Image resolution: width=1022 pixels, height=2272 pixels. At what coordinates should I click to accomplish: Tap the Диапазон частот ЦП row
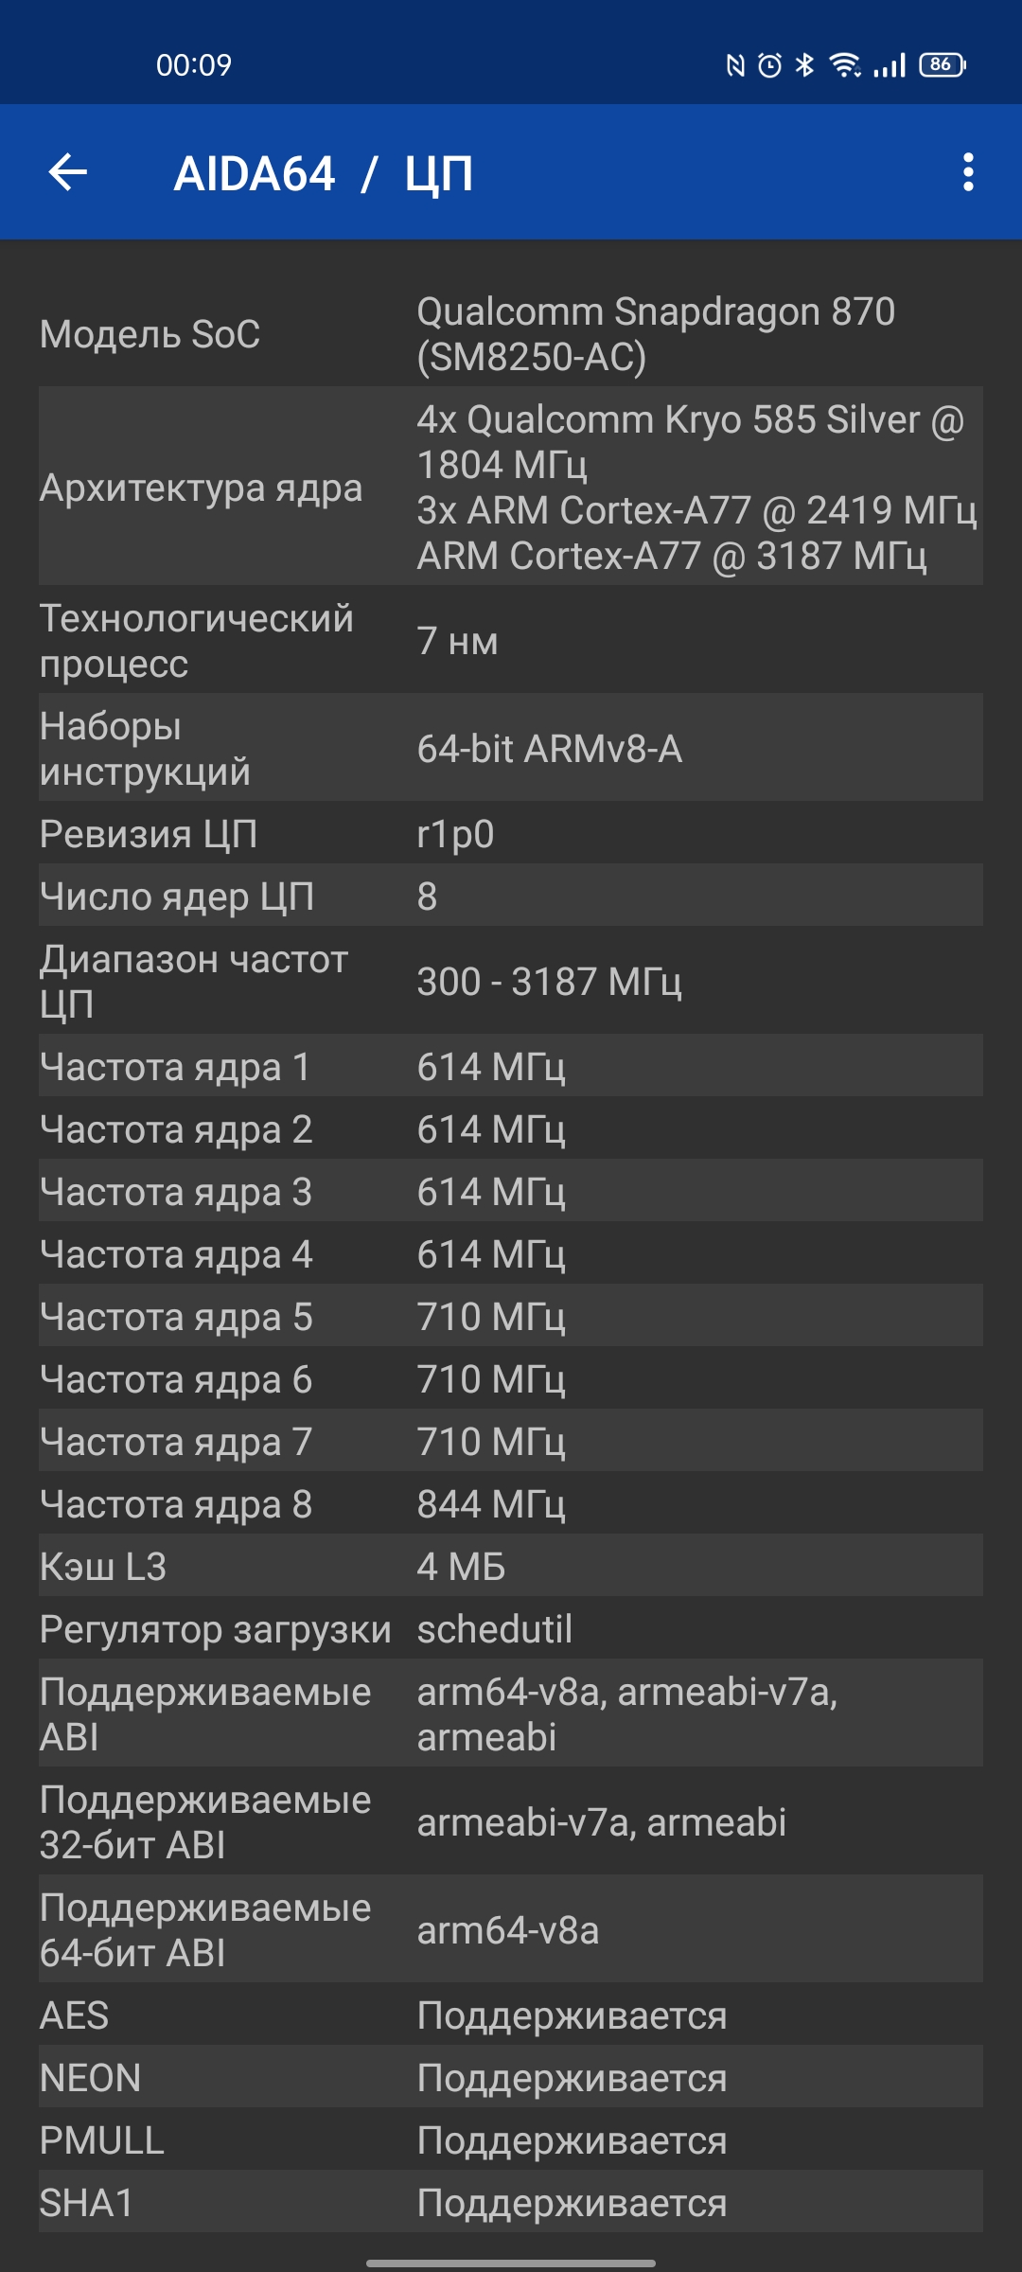(x=511, y=981)
